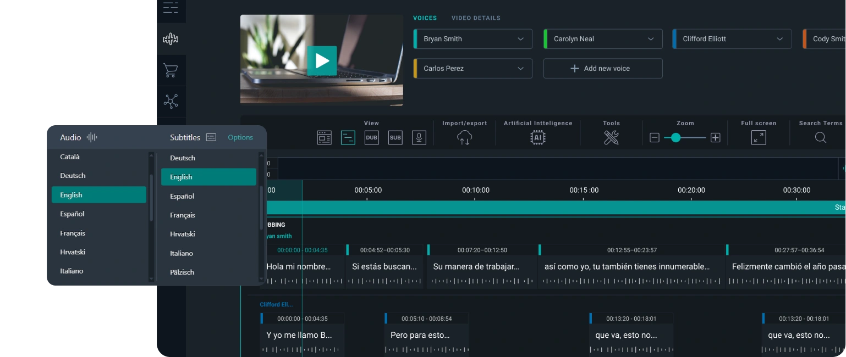Open the Options link in the language panel
The width and height of the screenshot is (846, 357).
[x=240, y=137]
